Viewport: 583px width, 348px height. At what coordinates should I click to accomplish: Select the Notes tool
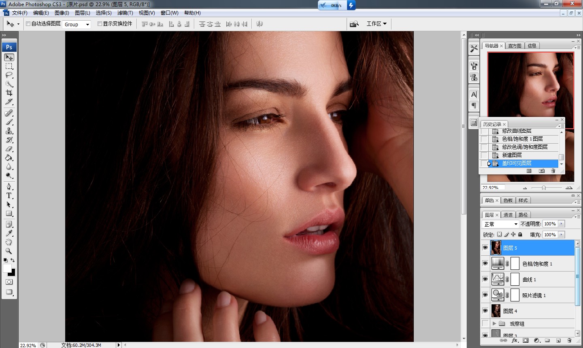click(x=9, y=225)
